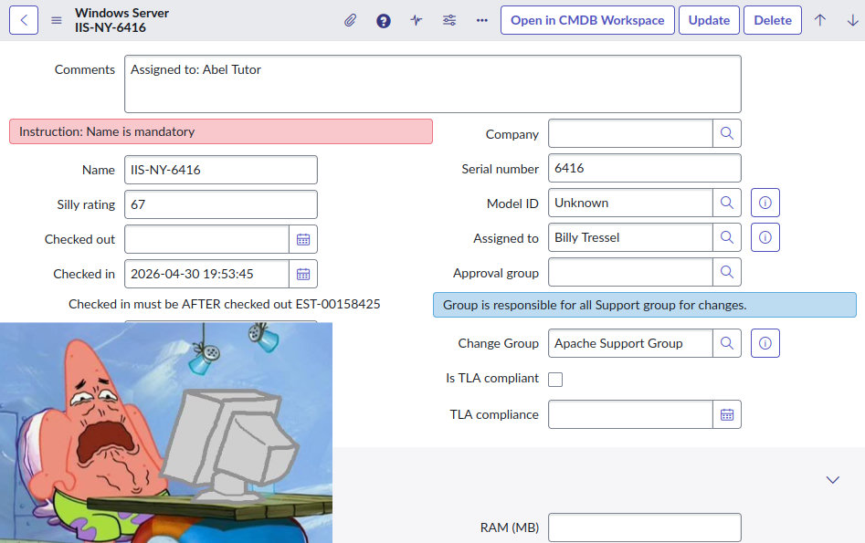Viewport: 865px width, 543px height.
Task: Open the more options ellipsis menu
Action: tap(482, 20)
